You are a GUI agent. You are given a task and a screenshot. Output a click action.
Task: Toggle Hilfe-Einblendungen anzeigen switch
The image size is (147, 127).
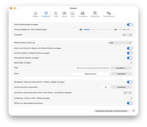coord(130,25)
